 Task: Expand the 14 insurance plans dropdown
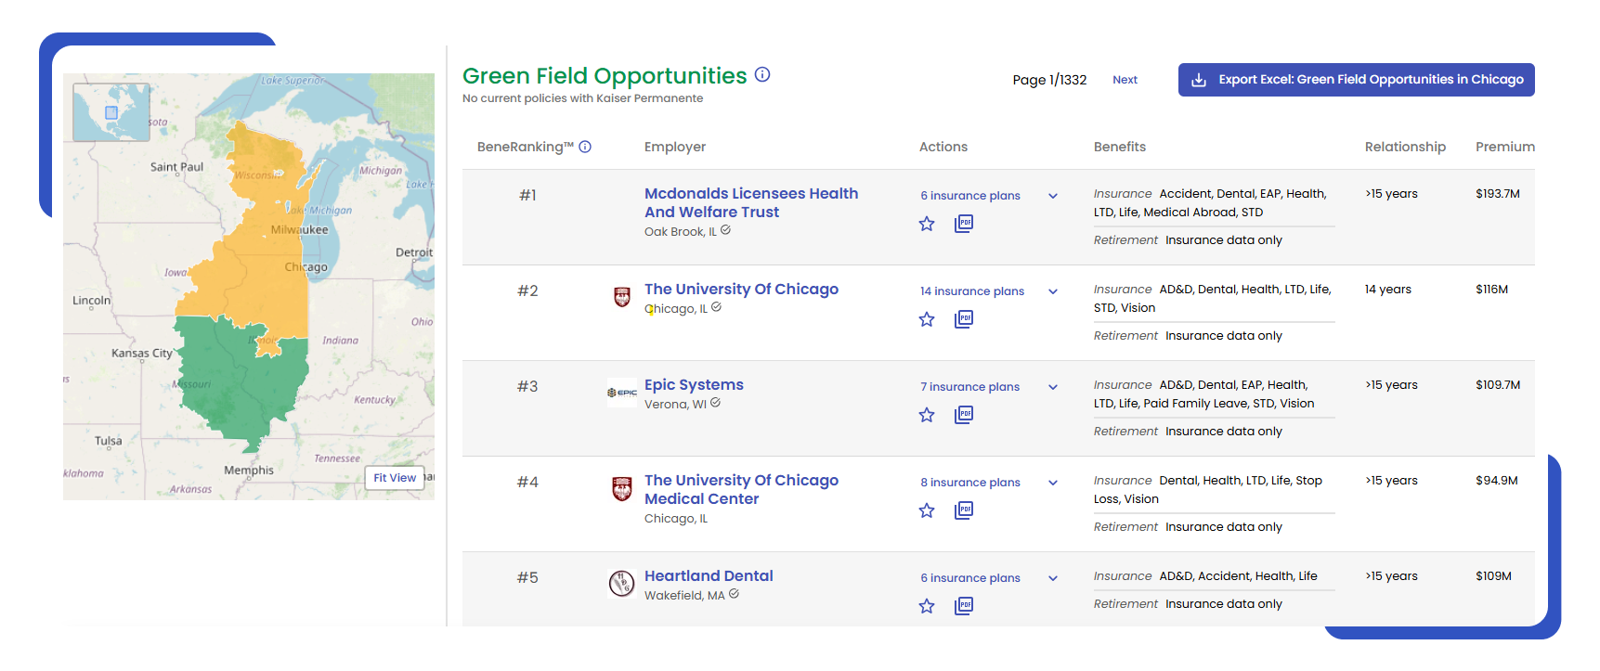pos(1053,291)
